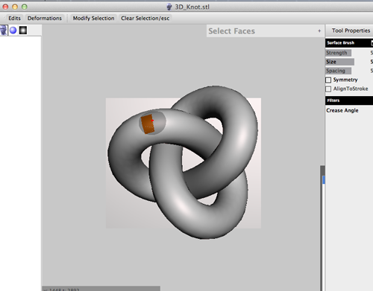Open the Deformations menu
Screen dimensions: 373x291
[x=45, y=18]
